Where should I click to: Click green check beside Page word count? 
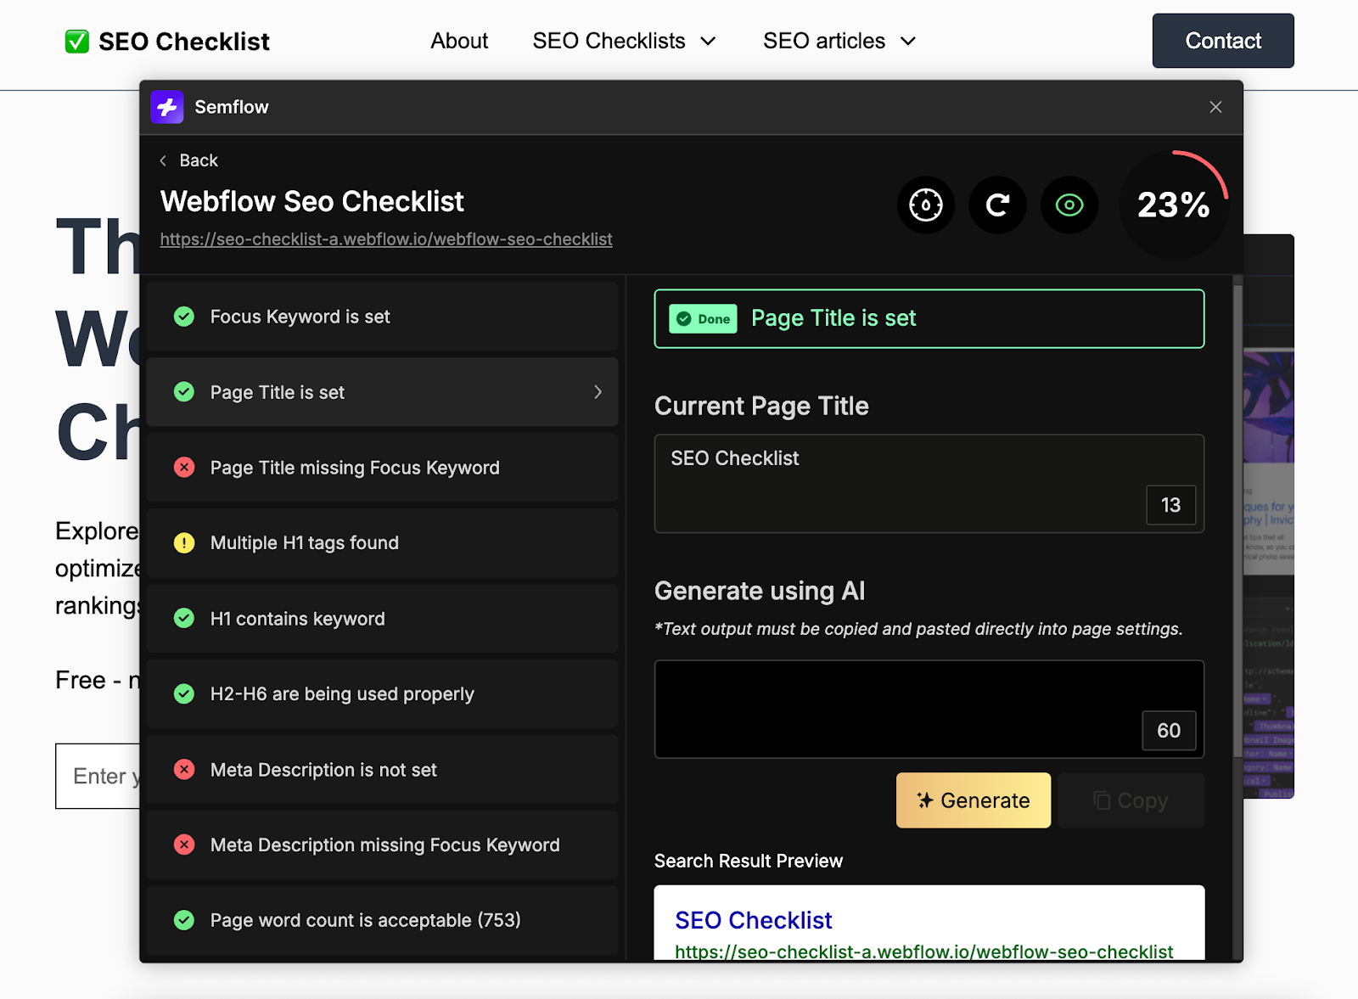(184, 921)
